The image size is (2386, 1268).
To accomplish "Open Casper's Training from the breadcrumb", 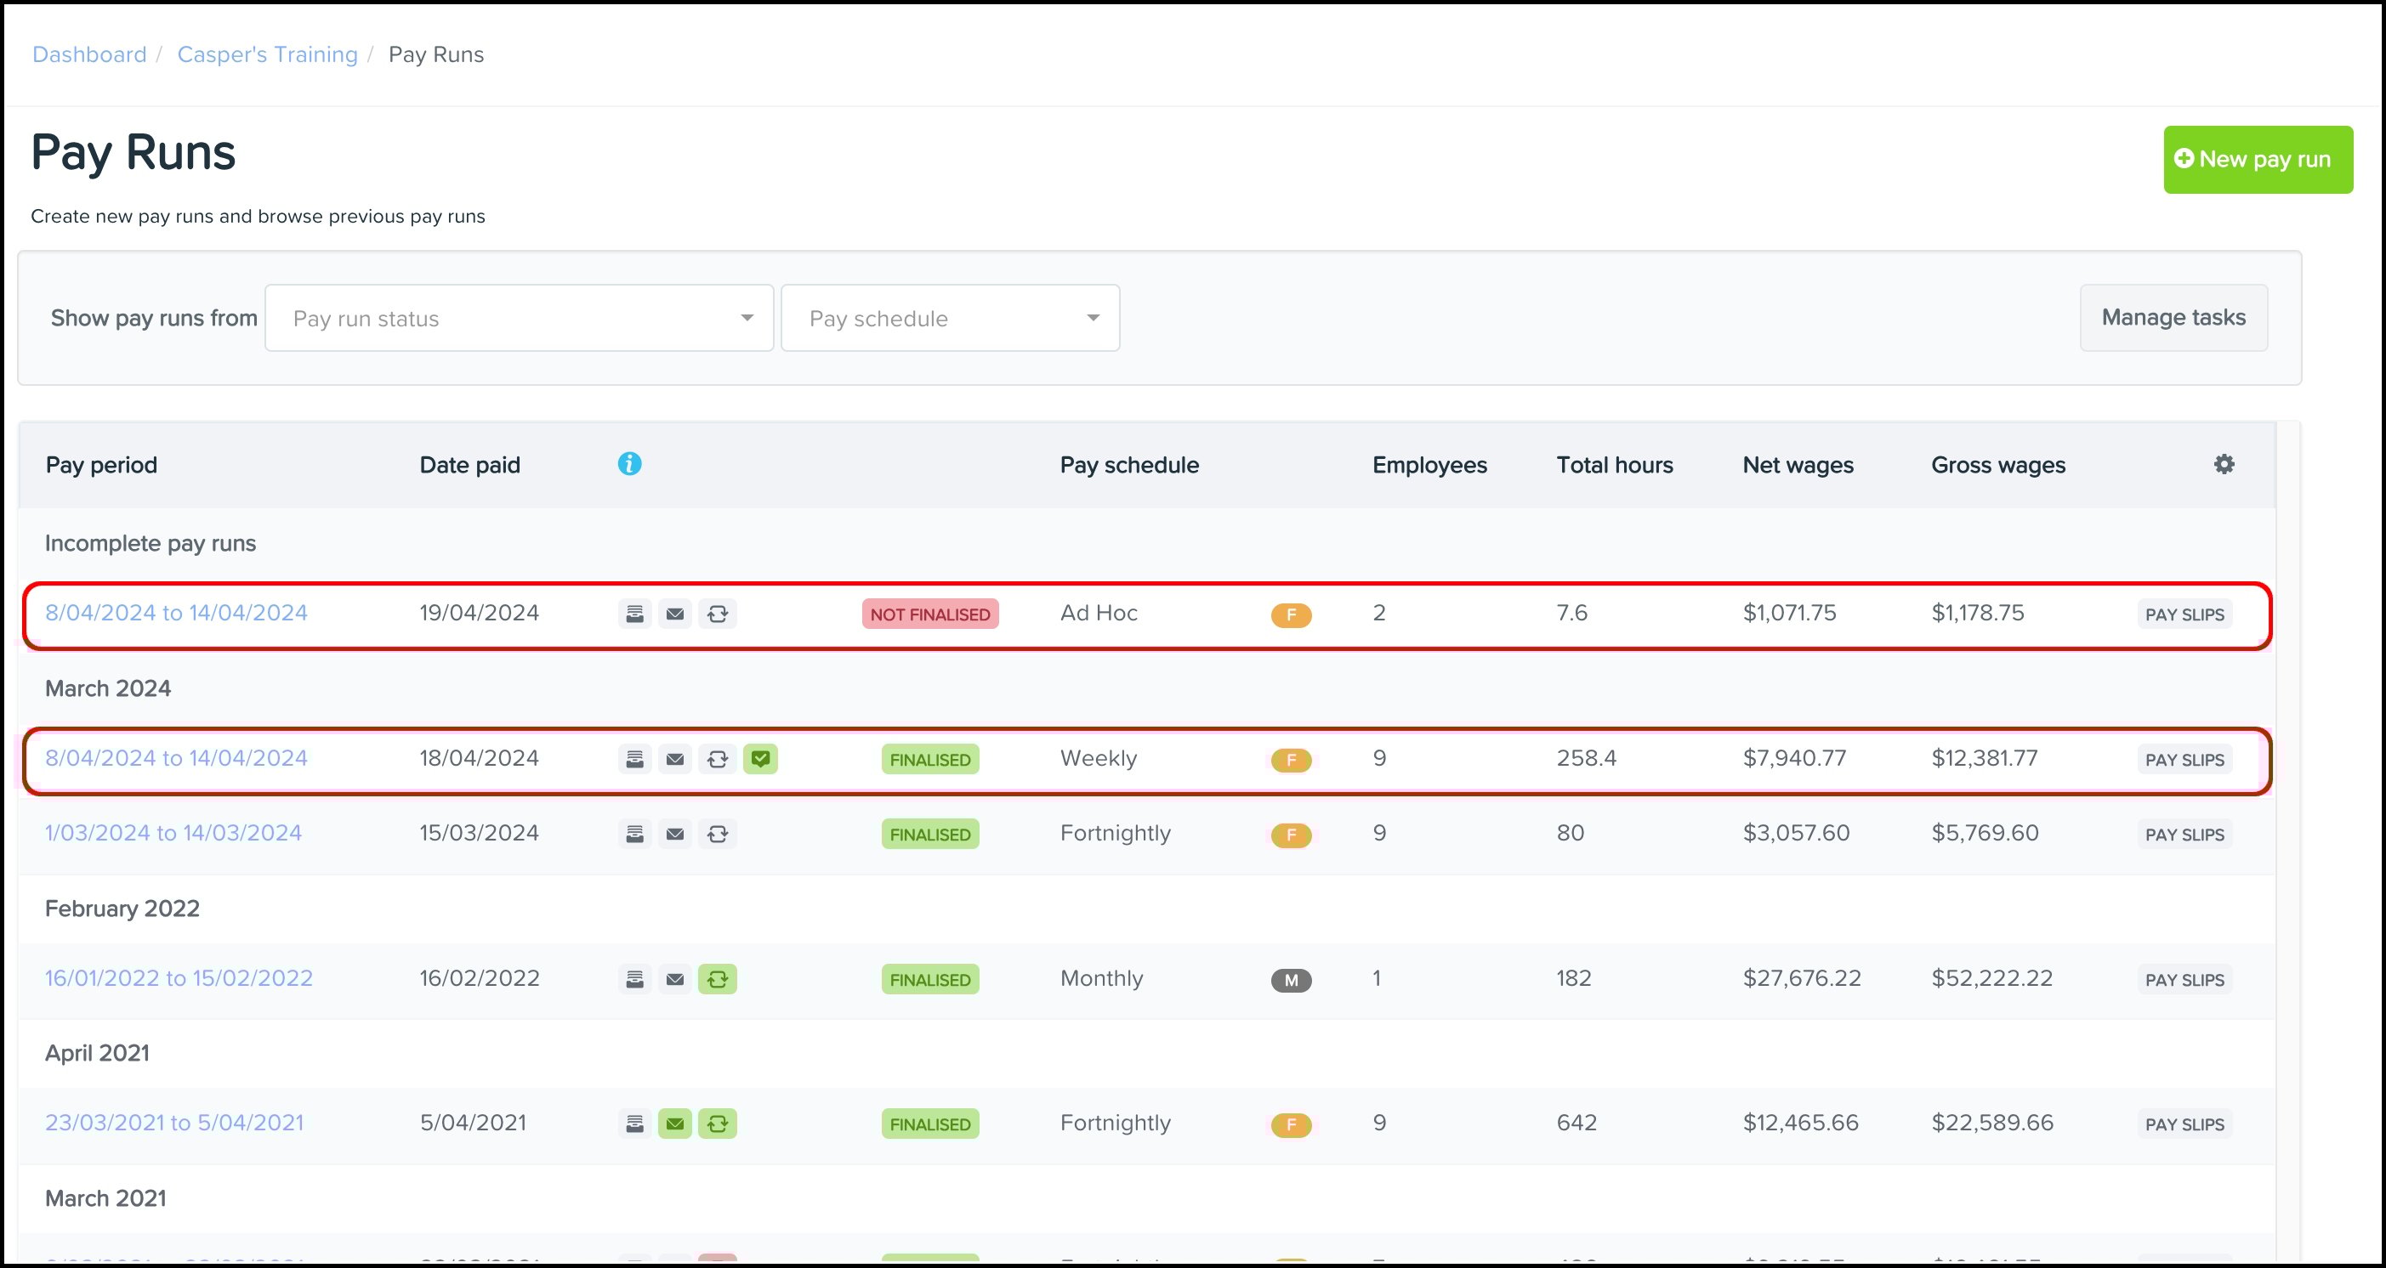I will [x=267, y=54].
